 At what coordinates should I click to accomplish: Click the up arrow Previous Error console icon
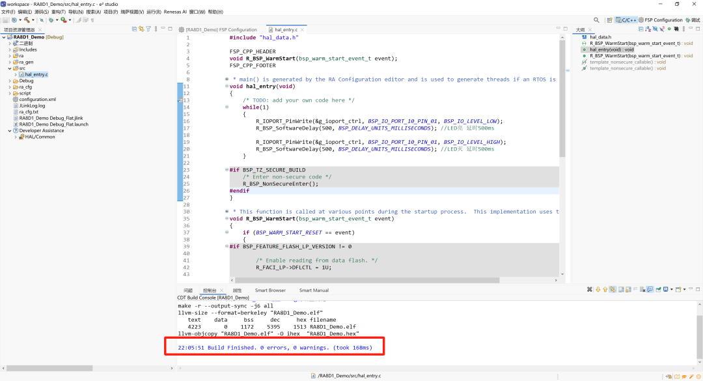pos(605,289)
